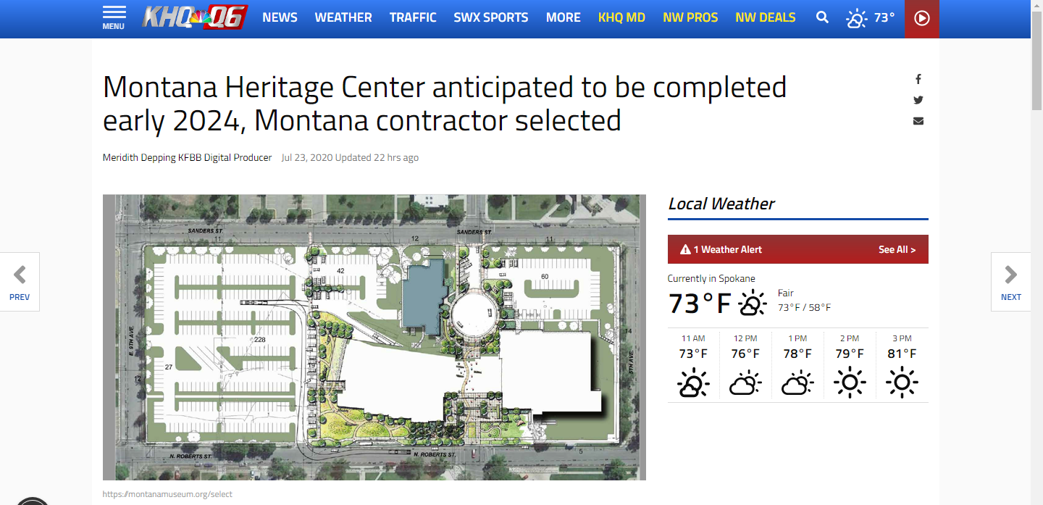Viewport: 1043px width, 505px height.
Task: Click See All > weather alerts
Action: [x=897, y=249]
